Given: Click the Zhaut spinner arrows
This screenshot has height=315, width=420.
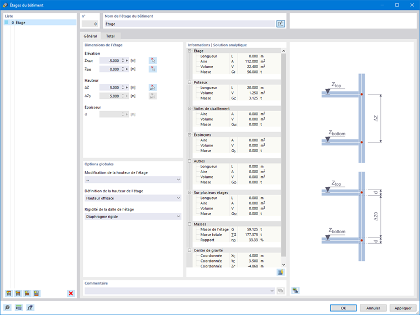Looking at the screenshot, I should 123,61.
